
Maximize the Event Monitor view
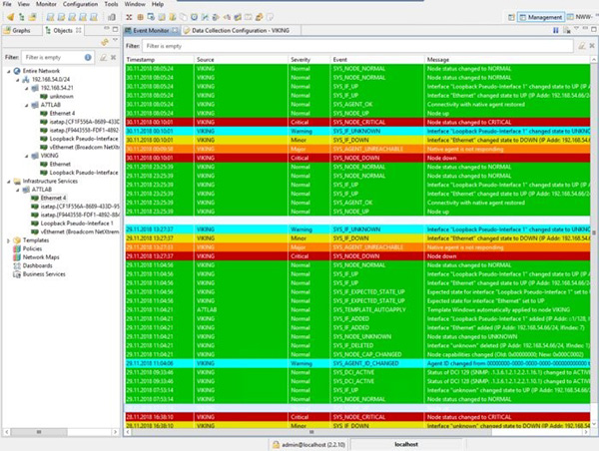coord(593,29)
